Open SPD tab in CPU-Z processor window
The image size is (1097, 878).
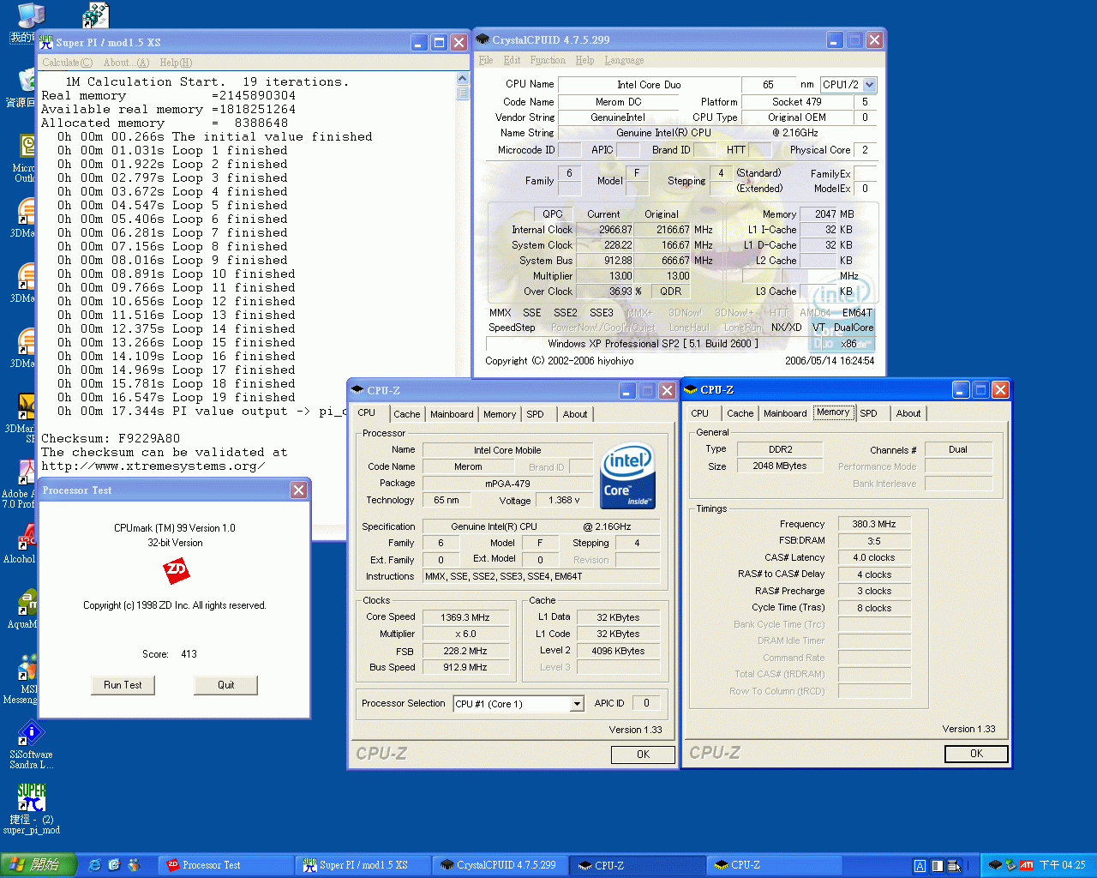tap(535, 414)
